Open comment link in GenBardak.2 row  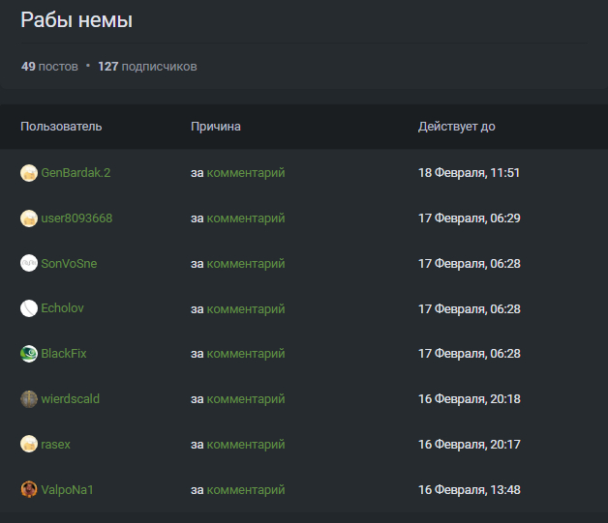[246, 173]
